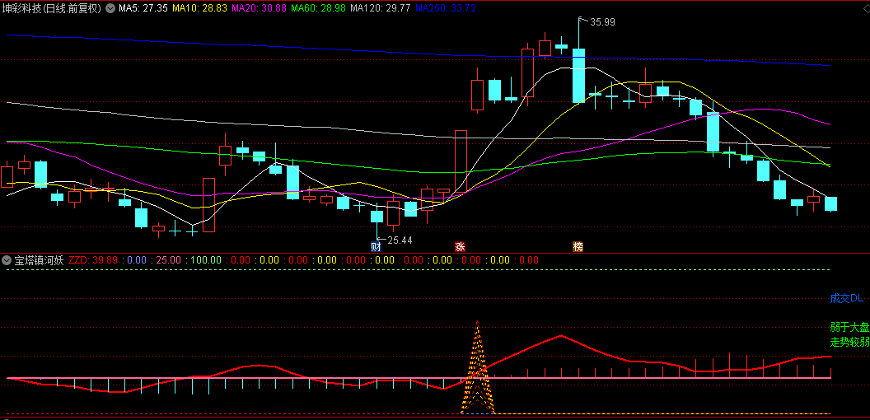Expand the 宝塔镇河妖 indicator dropdown arrow

7,259
